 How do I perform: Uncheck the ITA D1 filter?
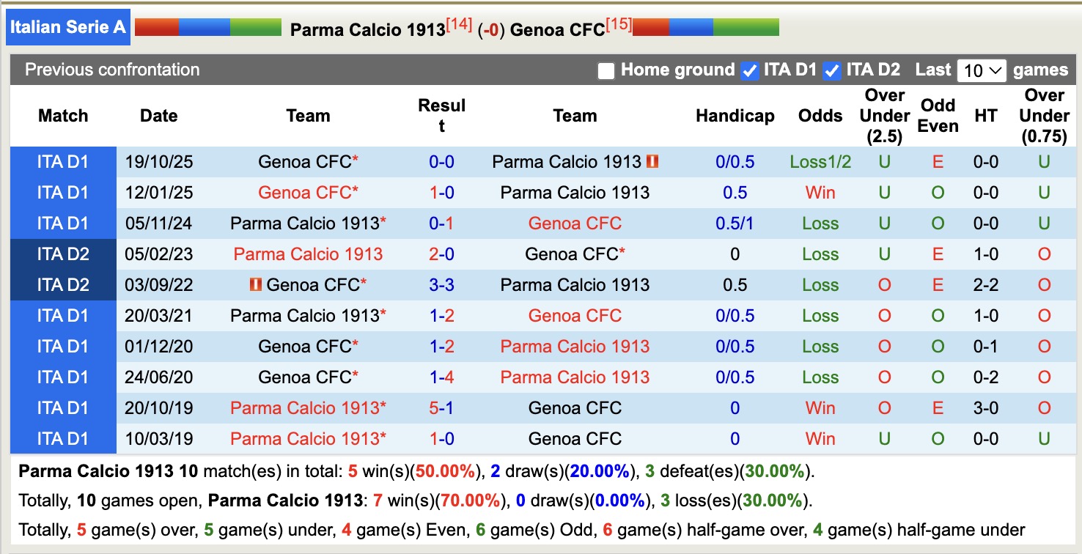click(748, 70)
